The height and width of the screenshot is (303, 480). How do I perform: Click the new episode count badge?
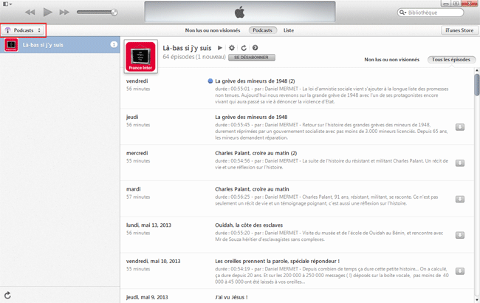(114, 45)
